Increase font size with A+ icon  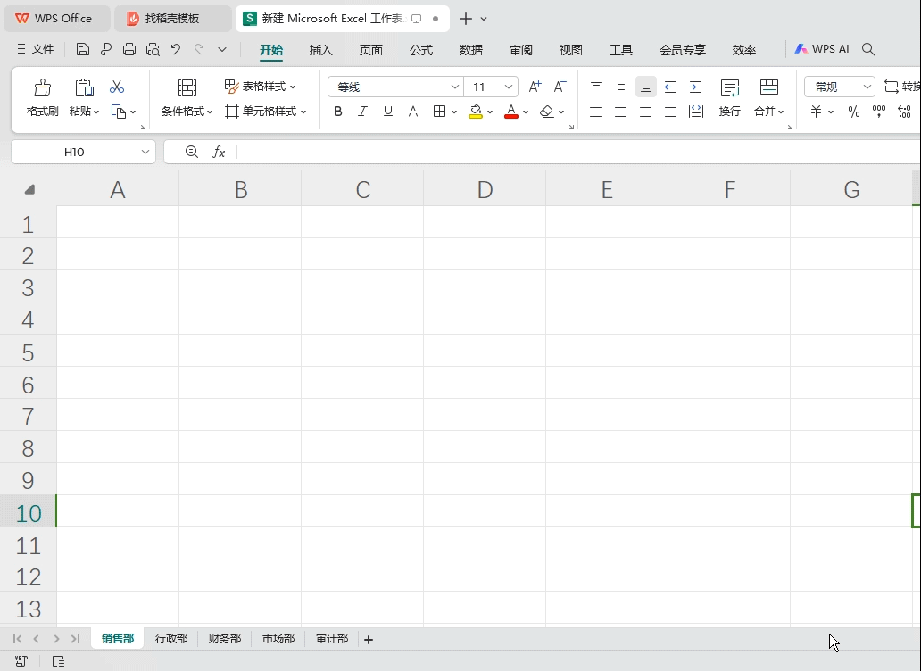535,87
